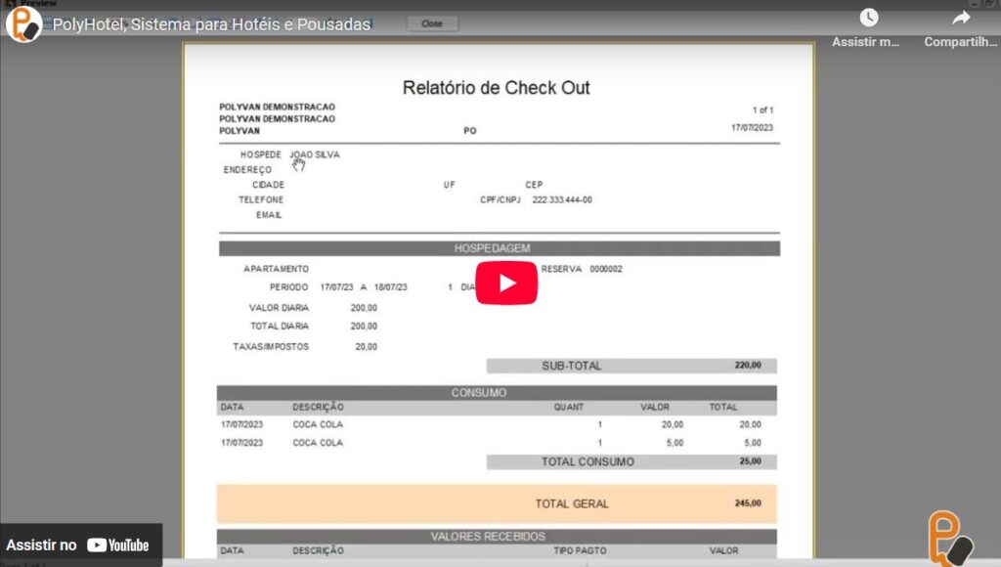Image resolution: width=1001 pixels, height=567 pixels.
Task: Click the CPF/CNPJ number 222.333.444-00
Action: click(x=562, y=199)
